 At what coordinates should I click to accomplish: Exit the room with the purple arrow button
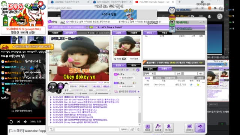point(200,127)
